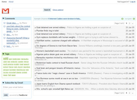Viewport: 137px width, 100px height.
Task: Click green circle icon before the navigator label
Action: (x=122, y=19)
